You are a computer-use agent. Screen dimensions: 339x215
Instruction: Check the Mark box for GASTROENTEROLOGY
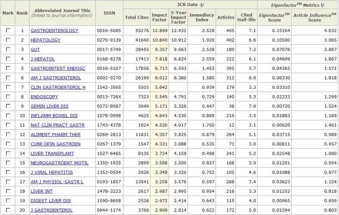coord(8,30)
